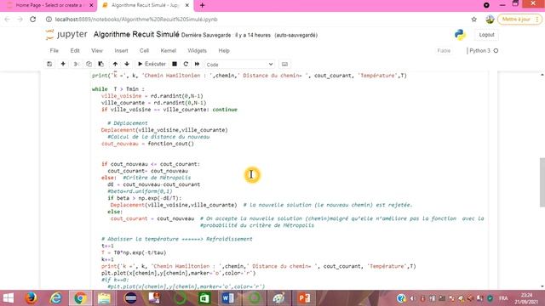Open the Kernel menu
545x306 pixels.
tap(169, 51)
